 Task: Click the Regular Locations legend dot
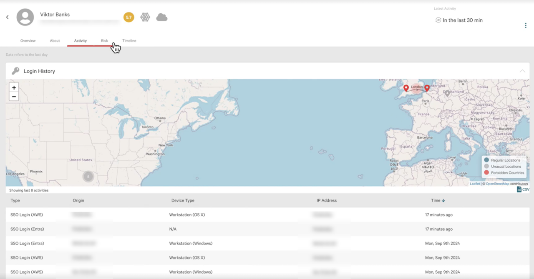pos(486,160)
